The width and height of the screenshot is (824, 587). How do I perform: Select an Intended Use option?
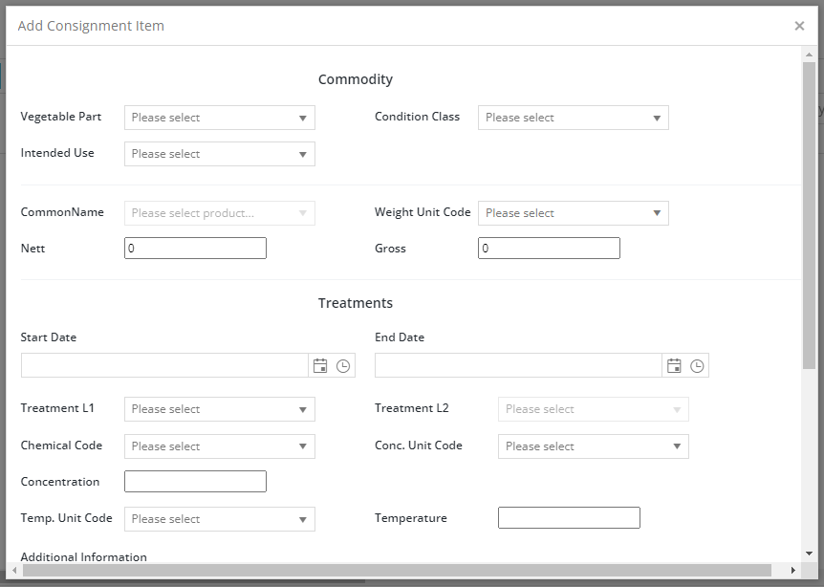(220, 154)
